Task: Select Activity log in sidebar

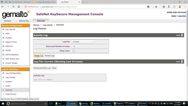Action: pyautogui.click(x=9, y=90)
